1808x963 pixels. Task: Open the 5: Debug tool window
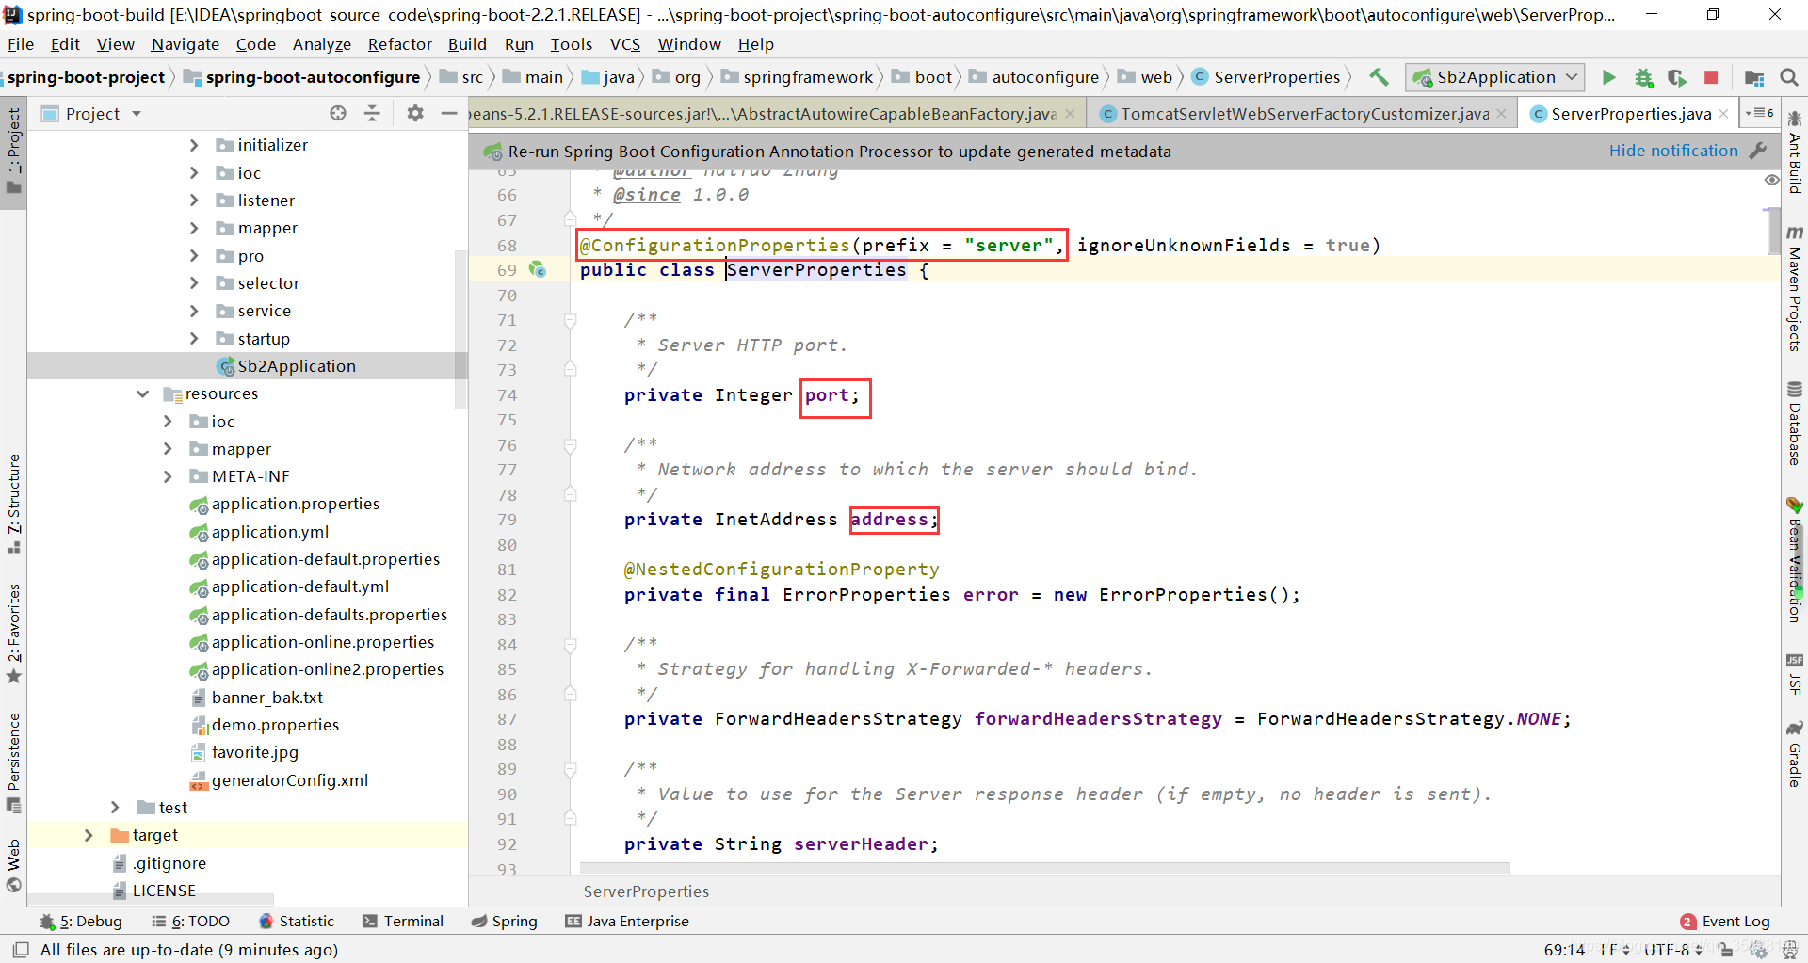81,921
